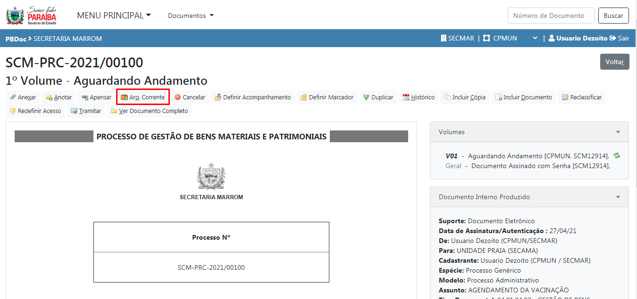Click Arq. Corrente archive button
The height and width of the screenshot is (299, 637).
point(142,97)
